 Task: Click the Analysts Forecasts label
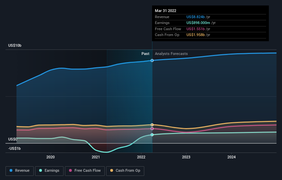tap(171, 54)
